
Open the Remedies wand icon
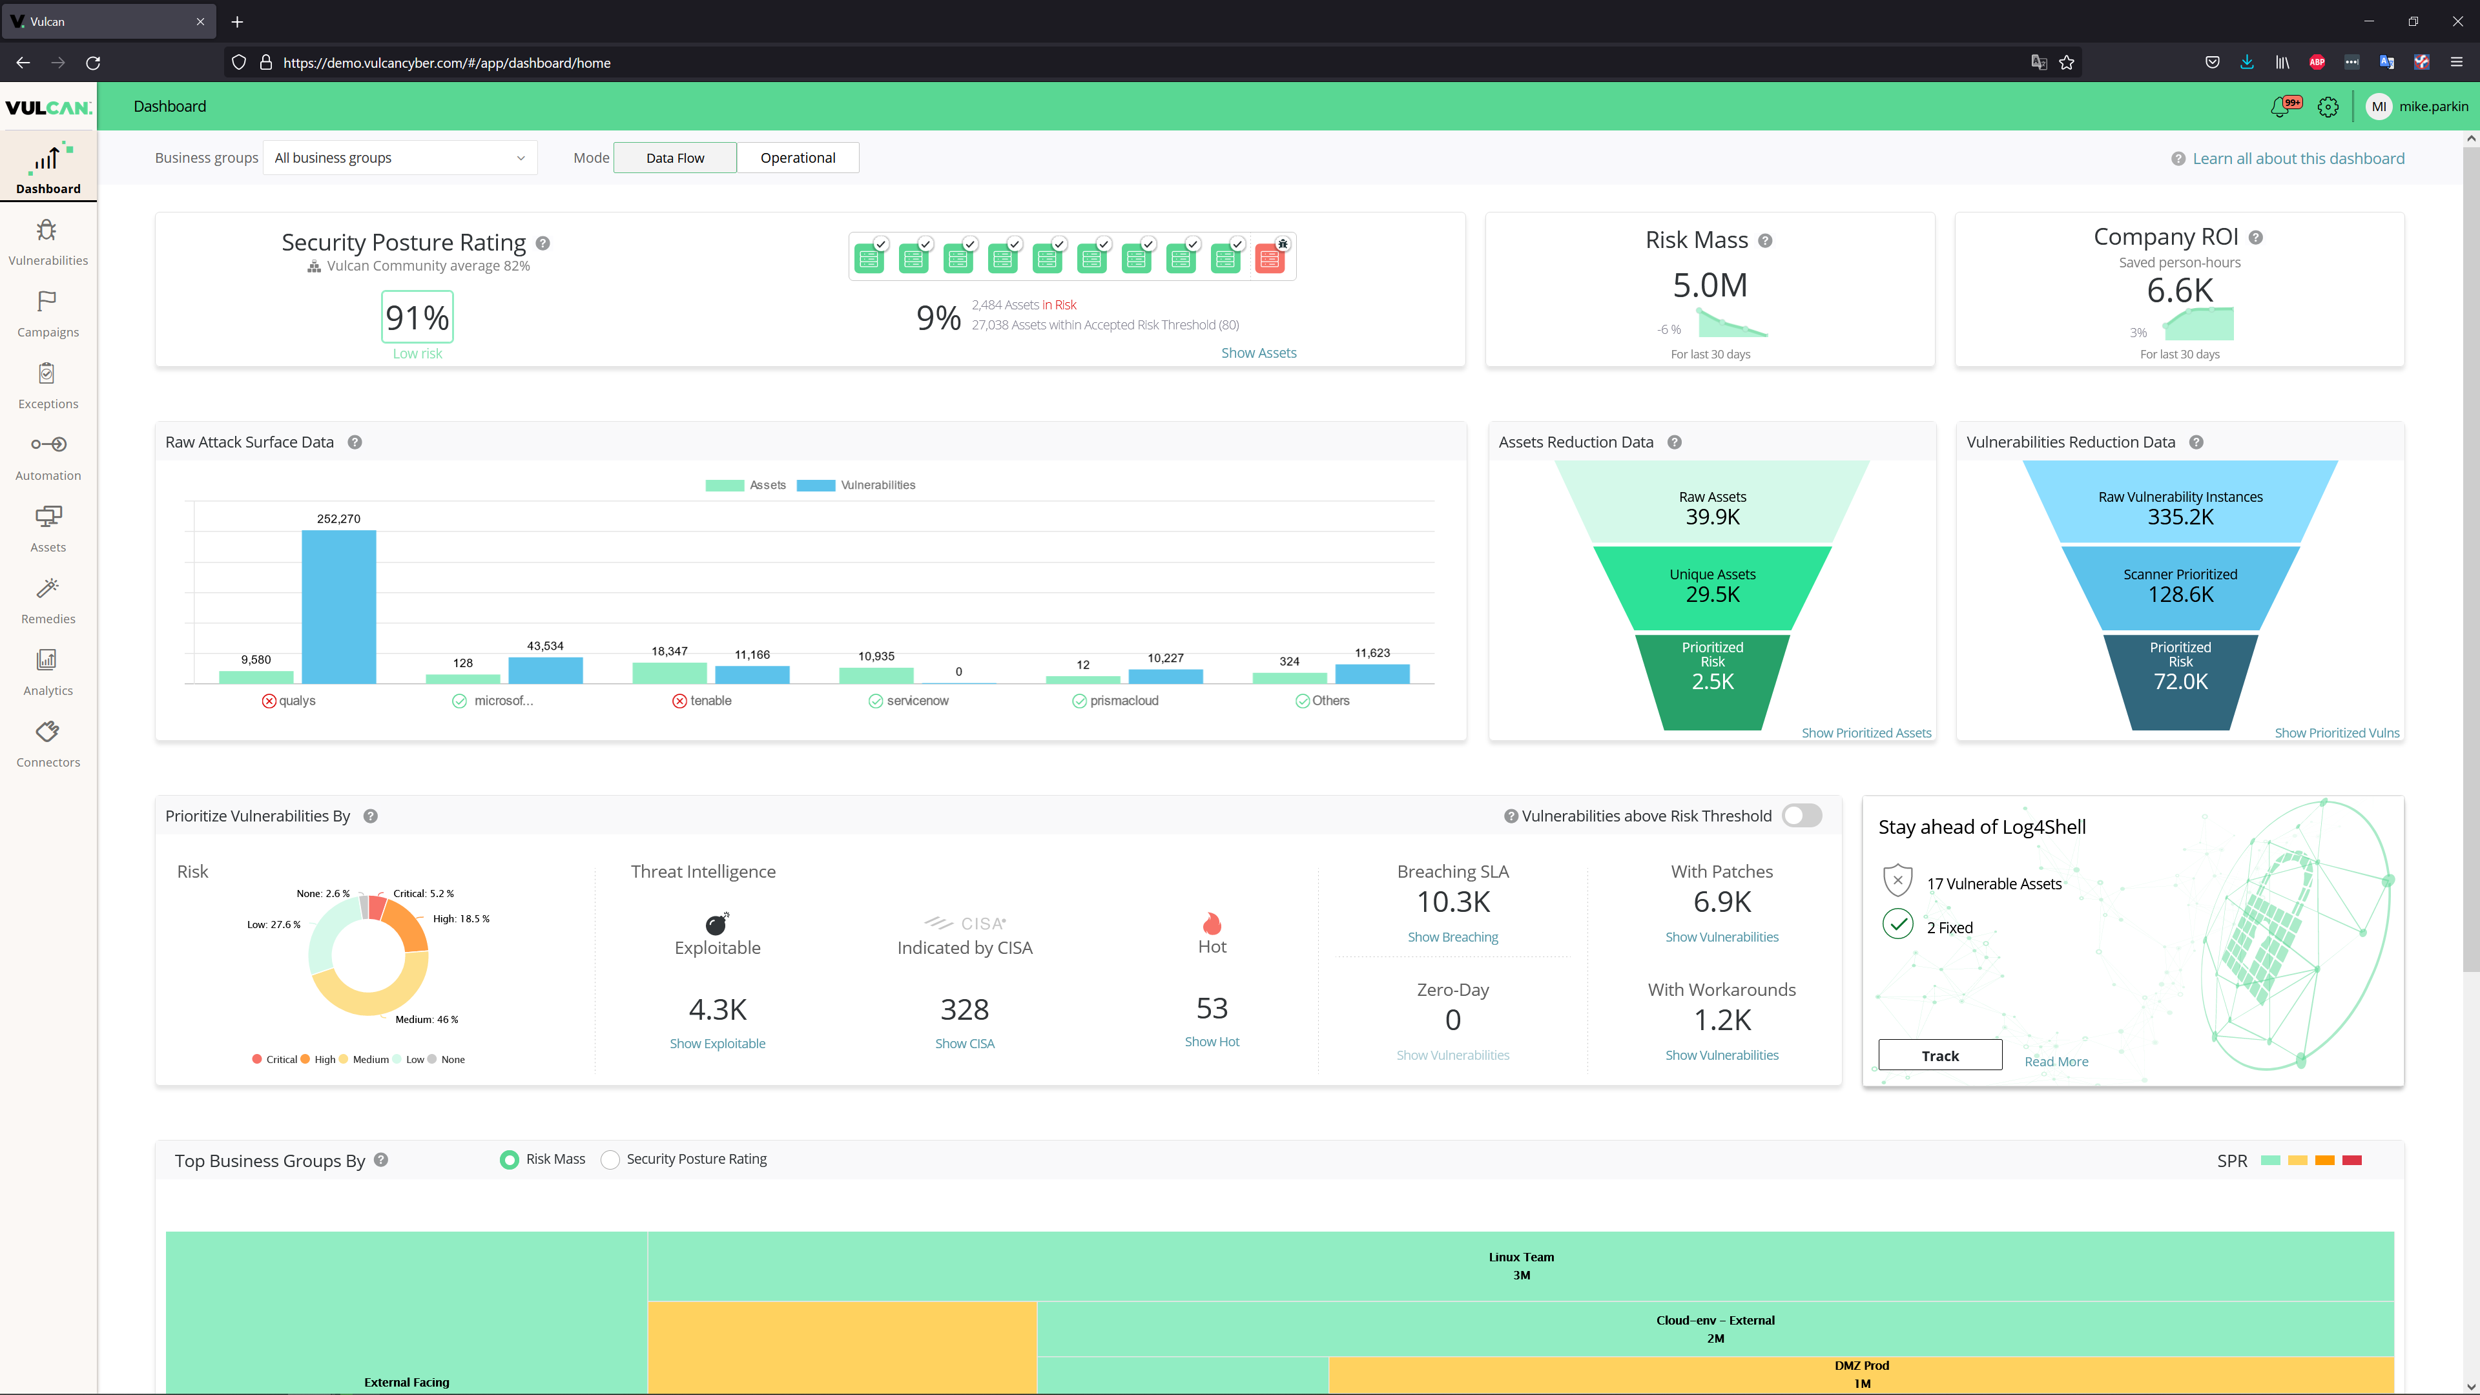click(x=47, y=589)
